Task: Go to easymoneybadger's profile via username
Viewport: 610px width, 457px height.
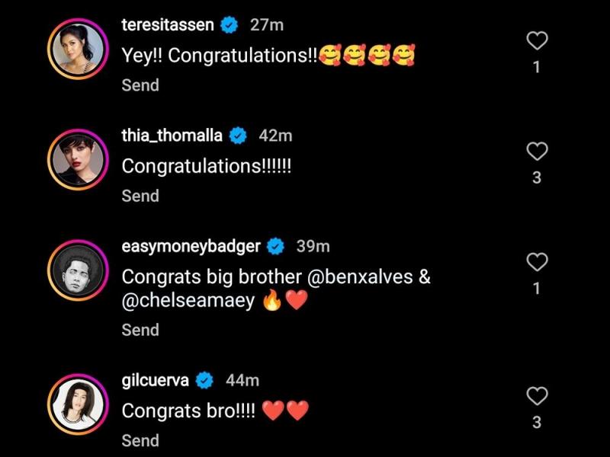Action: click(x=191, y=246)
